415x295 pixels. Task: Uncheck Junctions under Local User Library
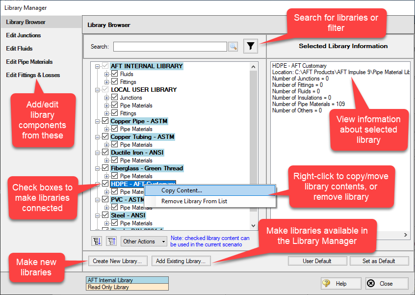tap(115, 98)
